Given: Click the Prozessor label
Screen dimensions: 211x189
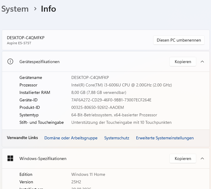Looking at the screenshot, I should [x=28, y=85].
